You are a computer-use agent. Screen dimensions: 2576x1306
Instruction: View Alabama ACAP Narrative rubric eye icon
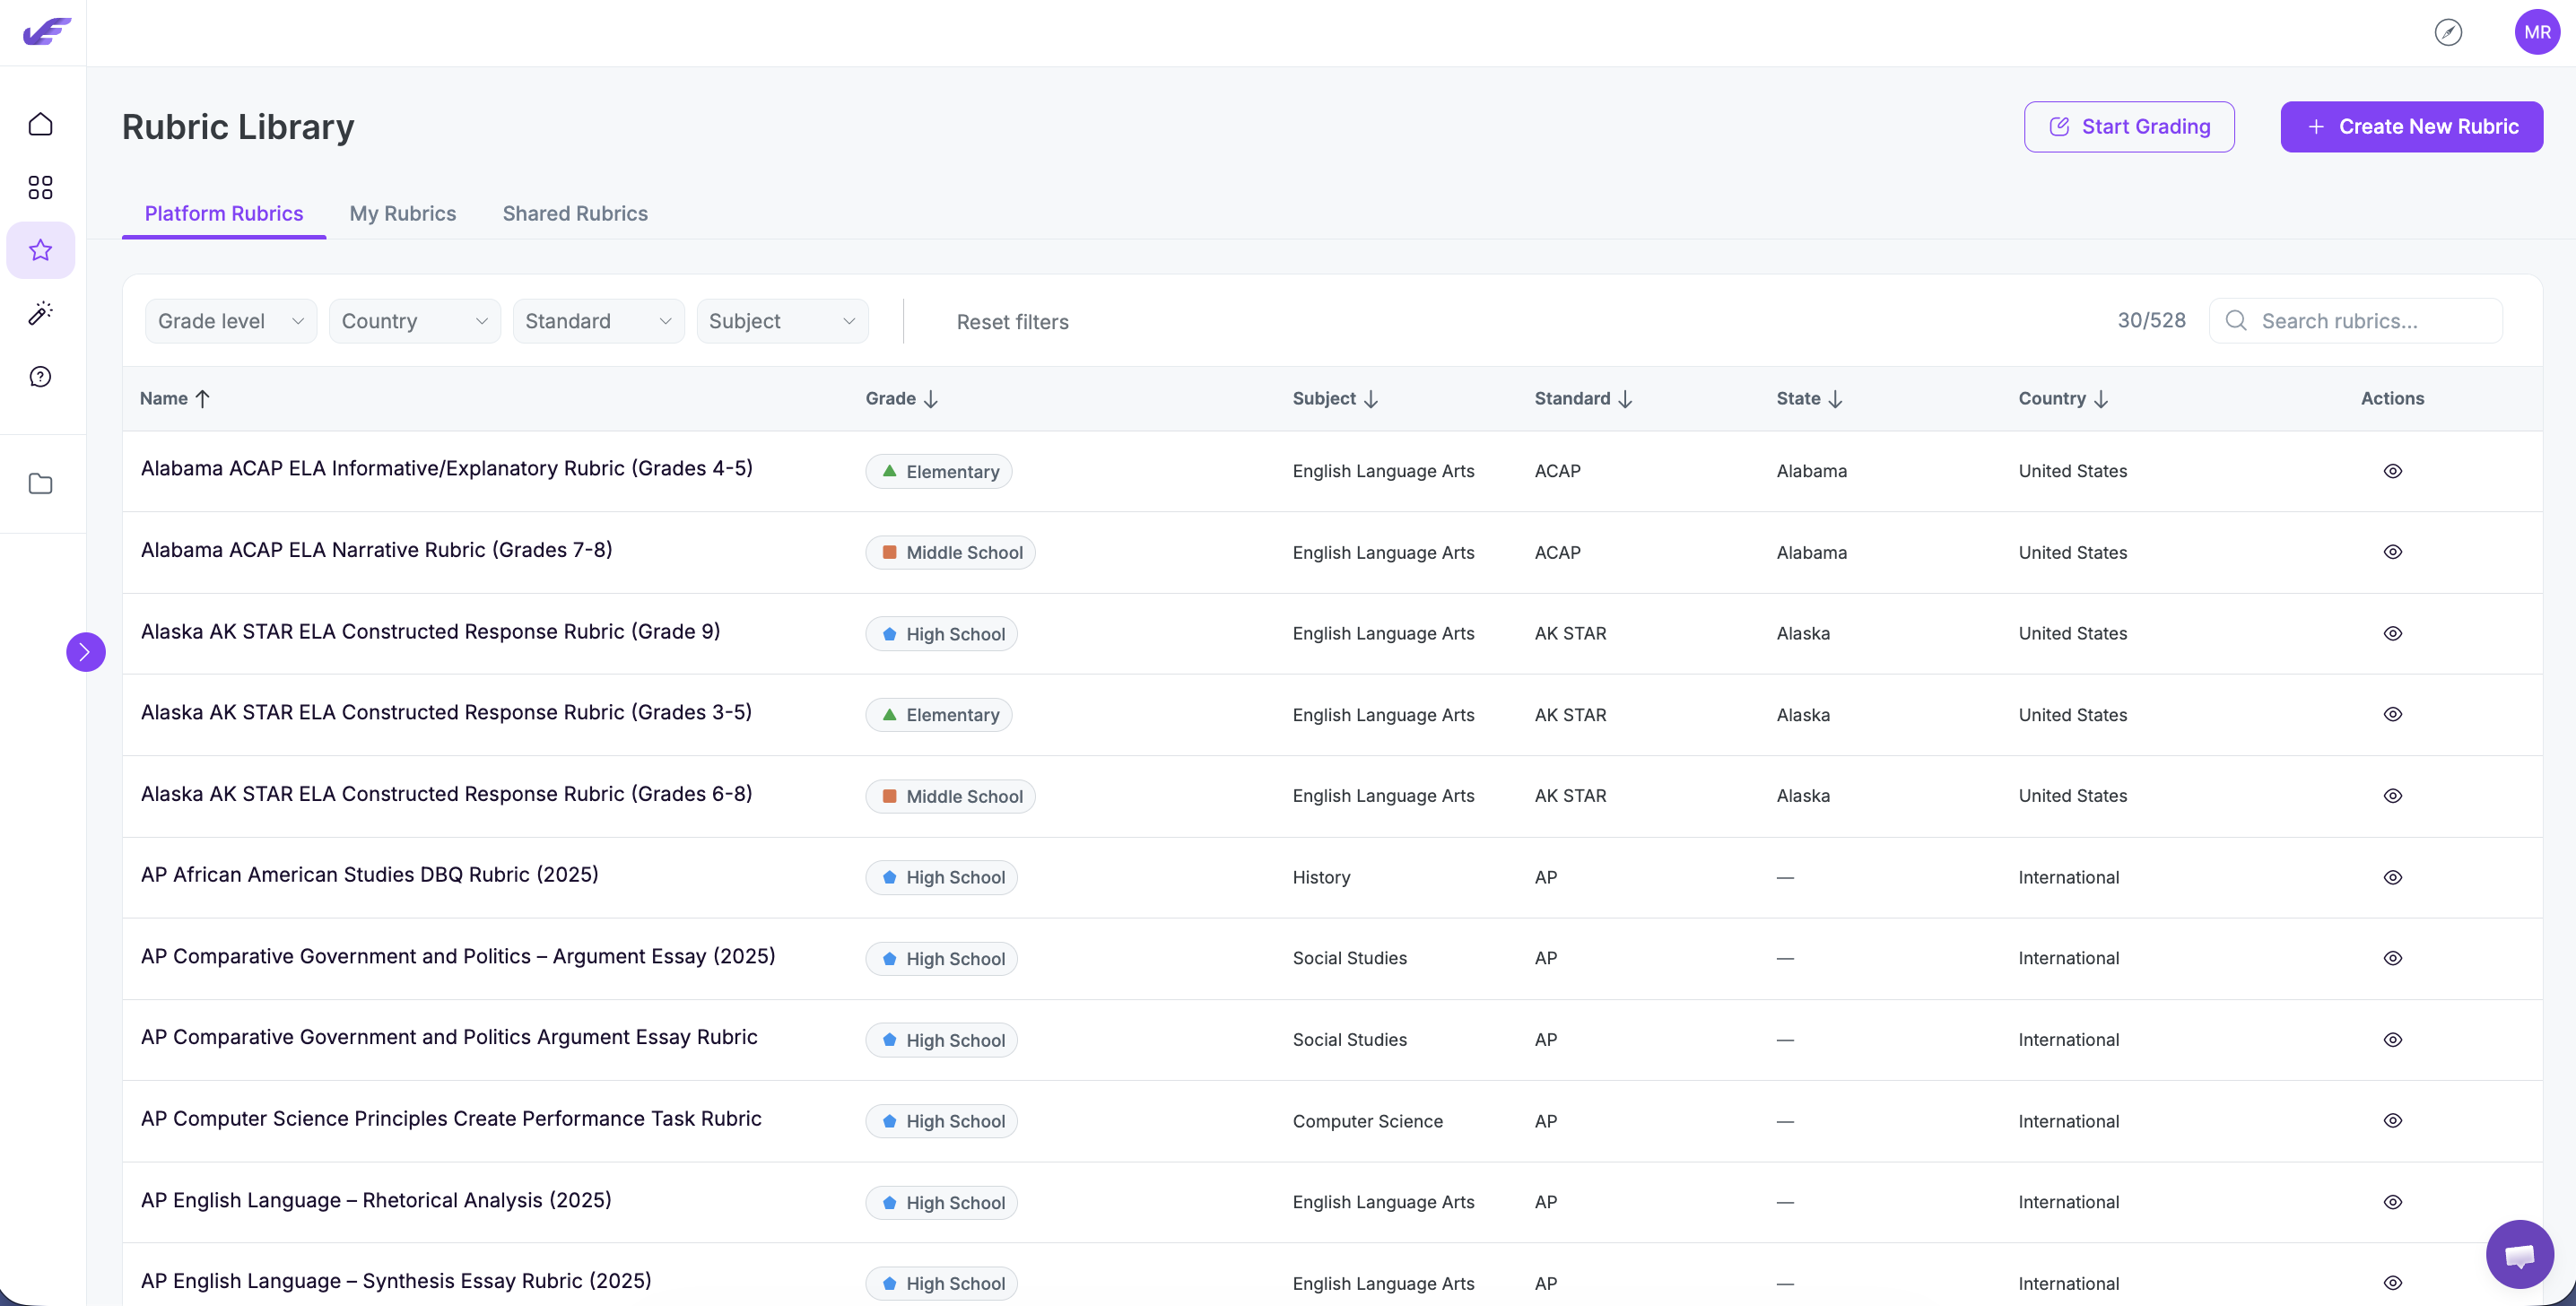point(2392,552)
